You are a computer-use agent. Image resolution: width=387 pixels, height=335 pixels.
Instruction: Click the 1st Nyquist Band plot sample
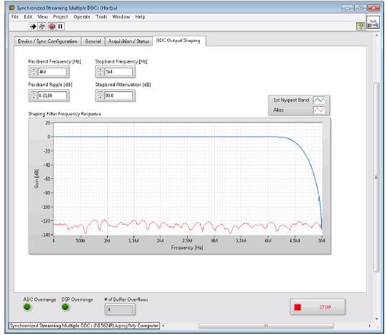(319, 100)
